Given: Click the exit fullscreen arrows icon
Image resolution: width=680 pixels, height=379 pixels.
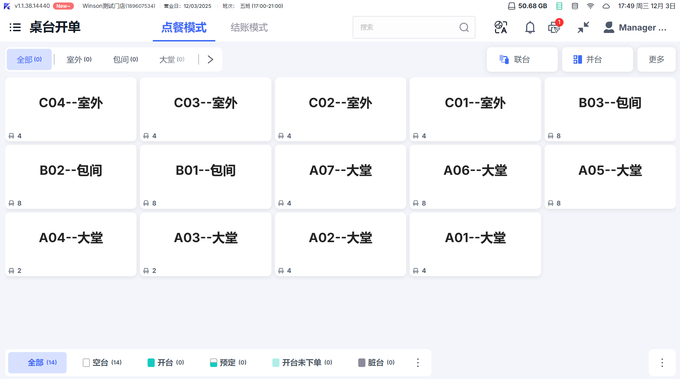Looking at the screenshot, I should [583, 27].
